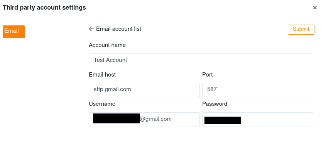Select the Port input field
321x157 pixels.
(258, 90)
